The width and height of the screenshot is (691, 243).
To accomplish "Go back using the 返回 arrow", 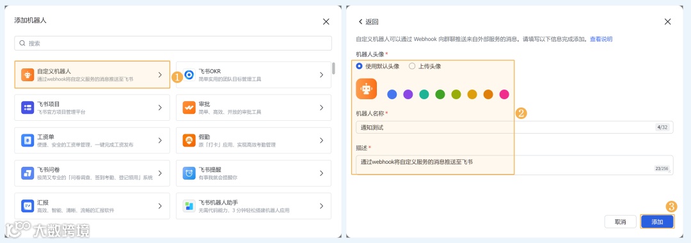I will [360, 22].
